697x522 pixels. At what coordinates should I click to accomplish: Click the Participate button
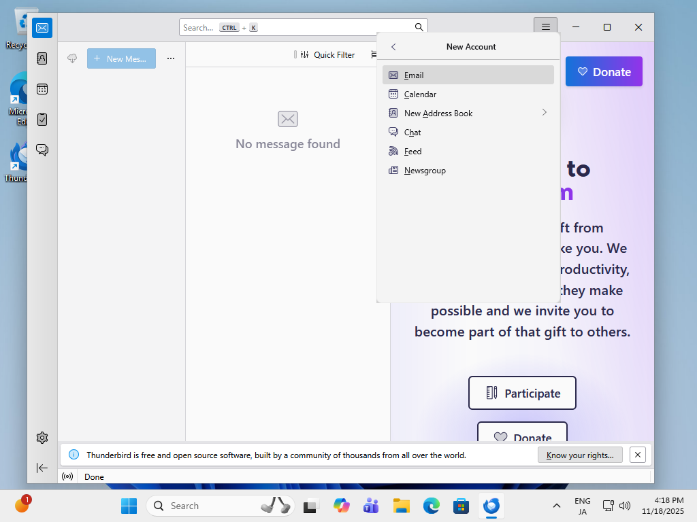click(522, 393)
